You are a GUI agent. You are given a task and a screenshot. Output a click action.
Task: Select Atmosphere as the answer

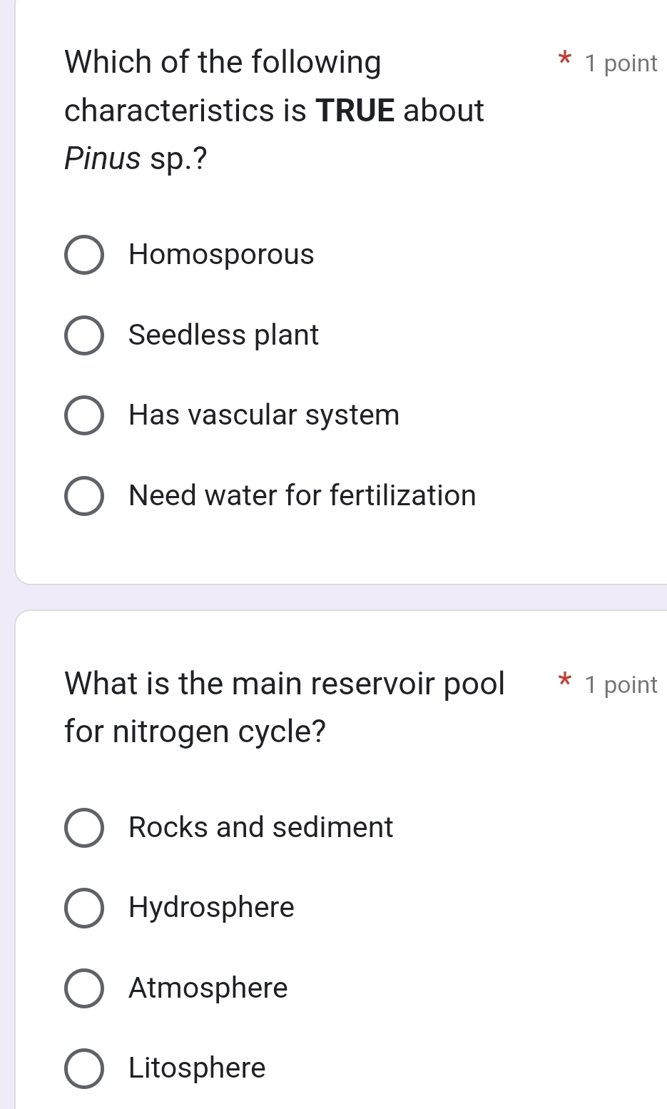click(x=83, y=988)
